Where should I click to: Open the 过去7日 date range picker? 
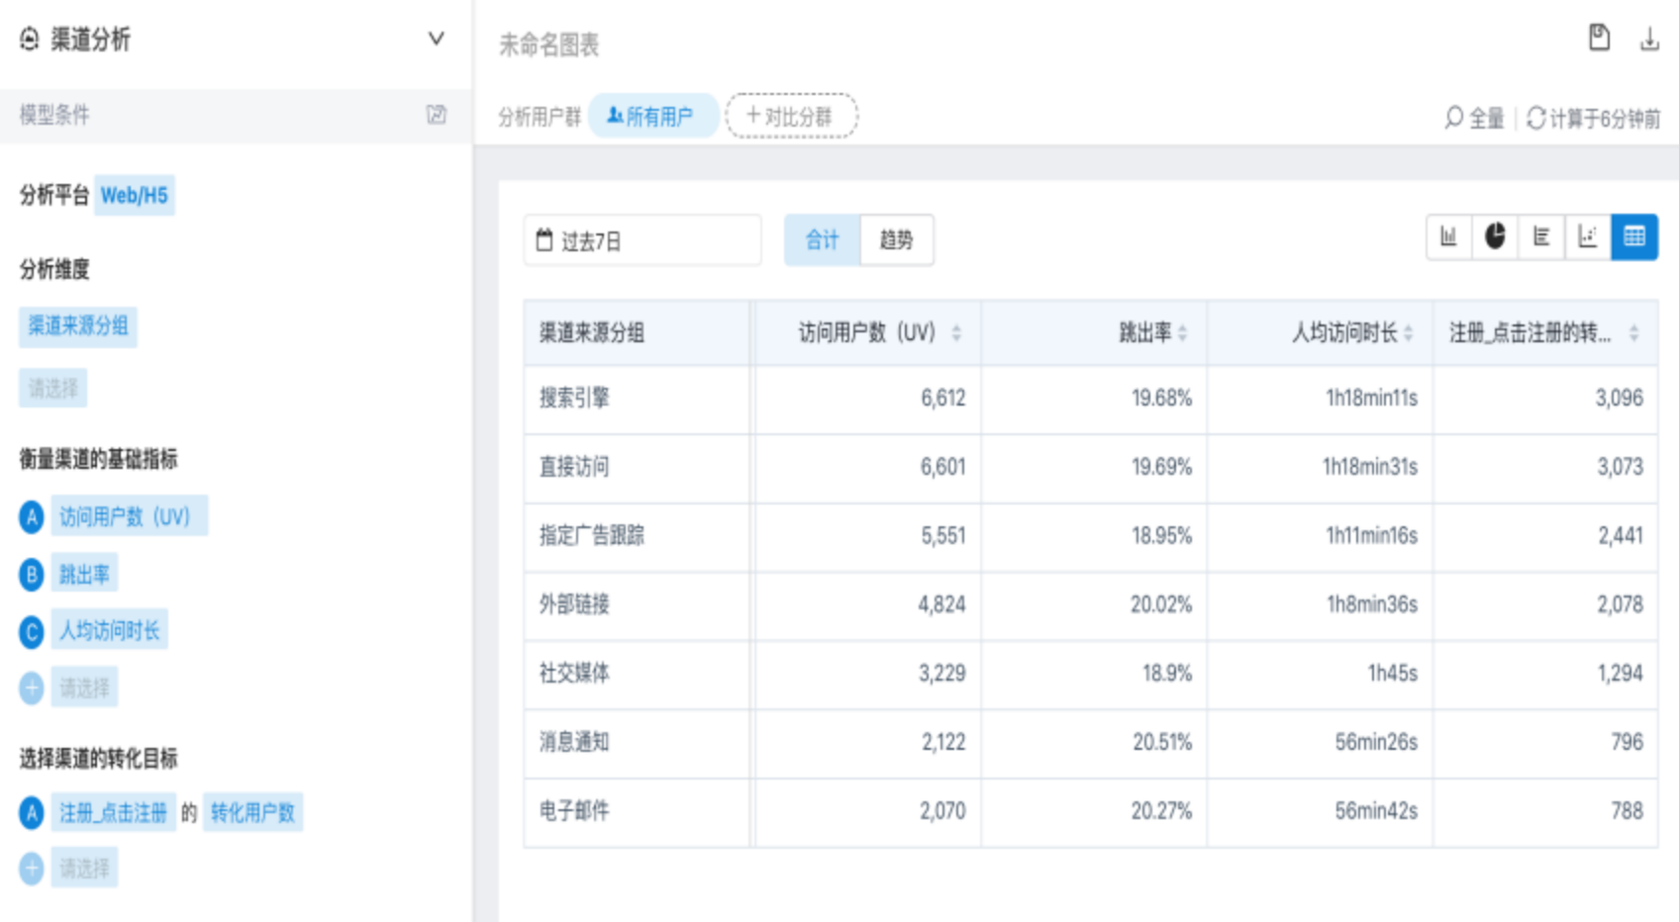pyautogui.click(x=642, y=240)
